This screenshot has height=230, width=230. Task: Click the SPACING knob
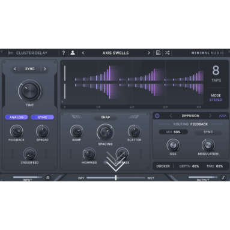pos(105,132)
